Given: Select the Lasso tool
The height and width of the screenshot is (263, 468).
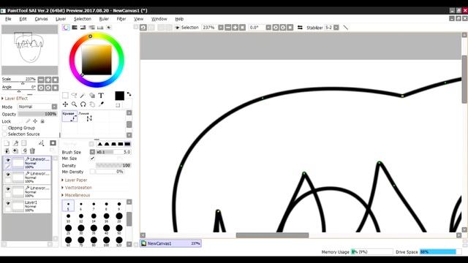Looking at the screenshot, I should pos(74,96).
